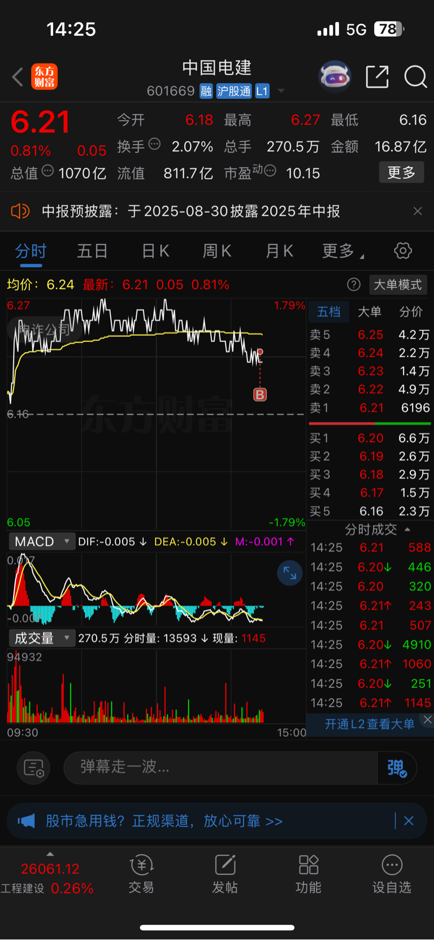This screenshot has width=434, height=940.
Task: Toggle 大单模式 button
Action: pos(398,284)
